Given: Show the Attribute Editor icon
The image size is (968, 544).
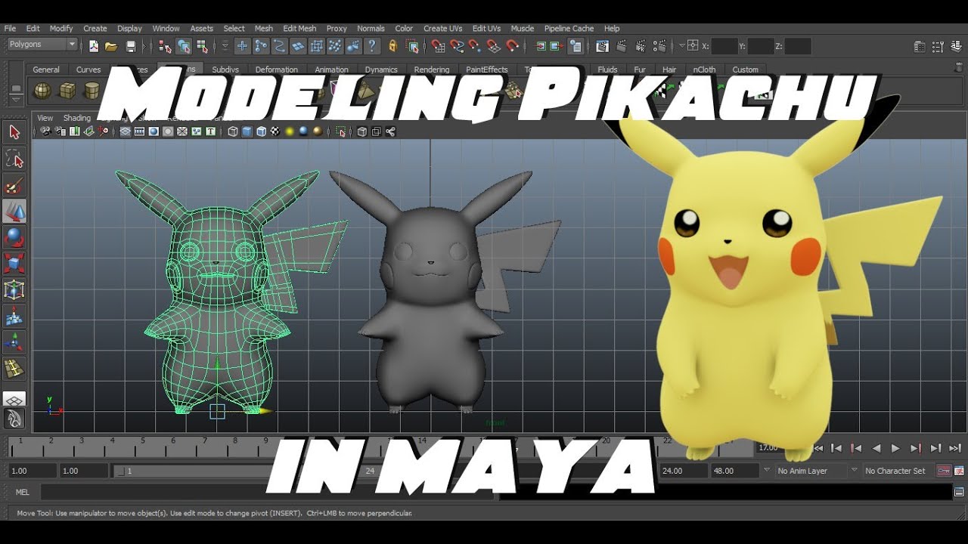Looking at the screenshot, I should click(x=920, y=46).
